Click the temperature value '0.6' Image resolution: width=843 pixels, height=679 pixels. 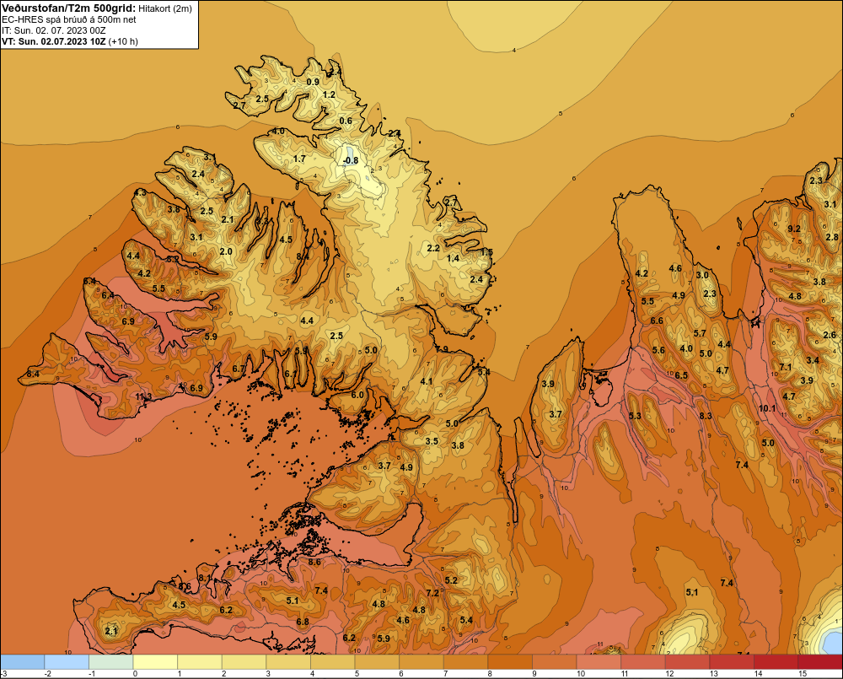coord(346,121)
